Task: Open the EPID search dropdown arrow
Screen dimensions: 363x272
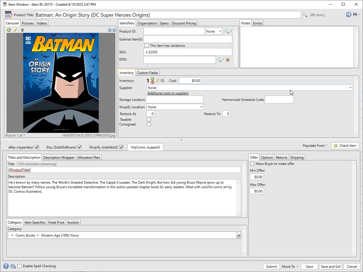Action: pos(223,60)
